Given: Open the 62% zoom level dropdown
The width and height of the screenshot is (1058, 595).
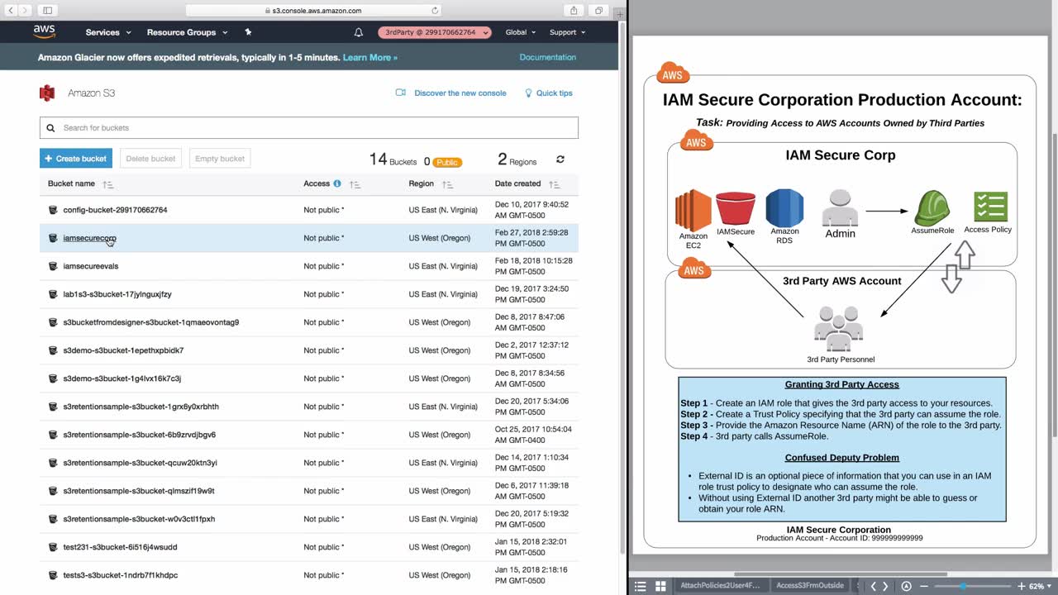Looking at the screenshot, I should [x=1039, y=586].
